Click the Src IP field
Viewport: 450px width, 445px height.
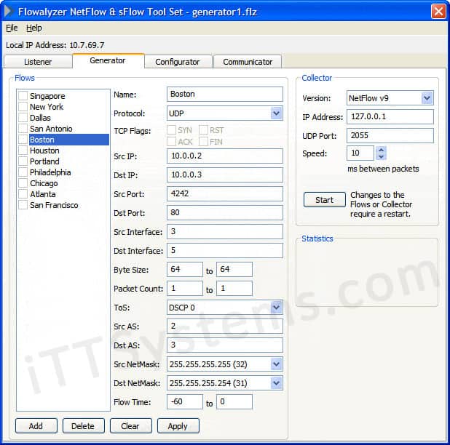tap(225, 156)
